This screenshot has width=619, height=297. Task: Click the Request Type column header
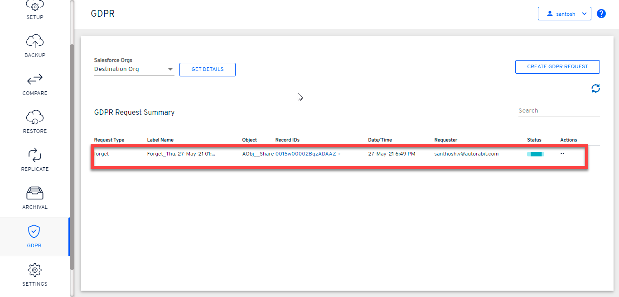[x=109, y=140]
